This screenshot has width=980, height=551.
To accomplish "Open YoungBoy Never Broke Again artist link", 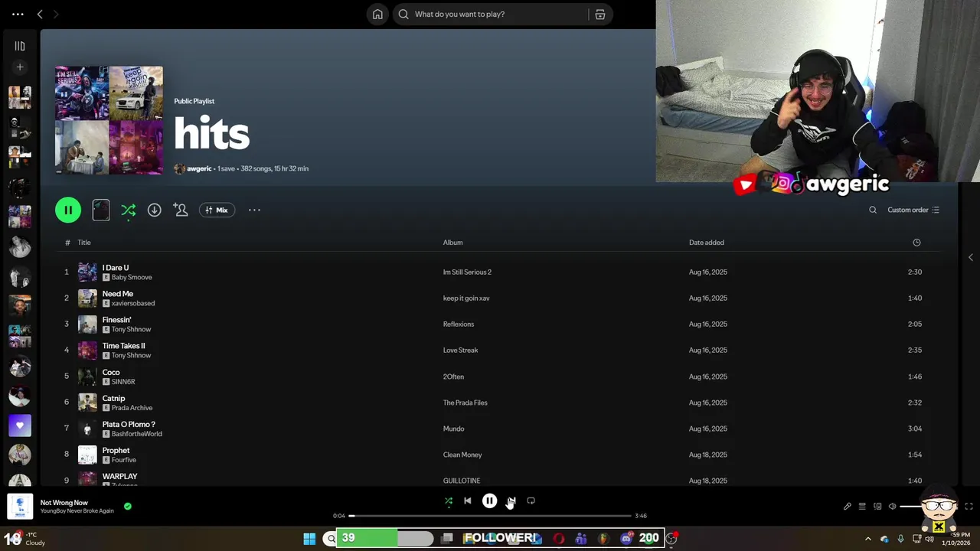I will 77,511.
